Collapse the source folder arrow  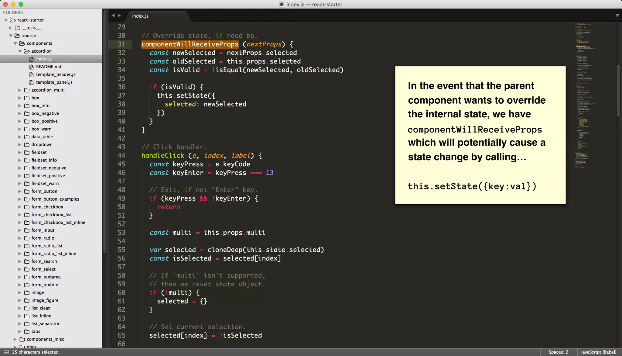pyautogui.click(x=11, y=36)
